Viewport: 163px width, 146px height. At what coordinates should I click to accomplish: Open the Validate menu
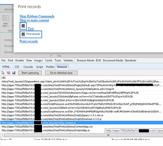(x=68, y=60)
